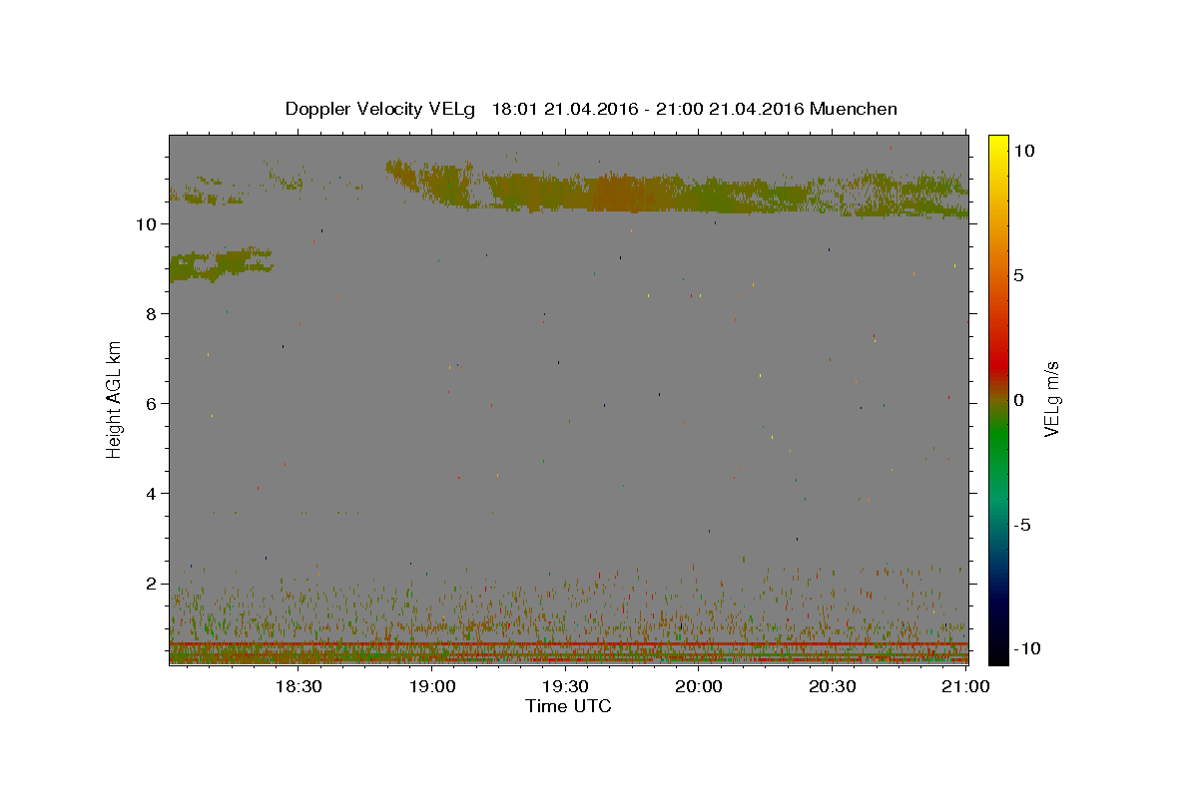Click the colorbar tick label 10
The image size is (1198, 798).
click(1023, 151)
